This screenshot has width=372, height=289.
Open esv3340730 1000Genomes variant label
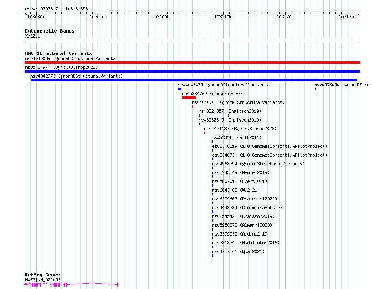[270, 155]
